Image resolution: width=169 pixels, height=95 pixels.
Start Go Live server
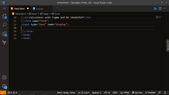point(137,93)
